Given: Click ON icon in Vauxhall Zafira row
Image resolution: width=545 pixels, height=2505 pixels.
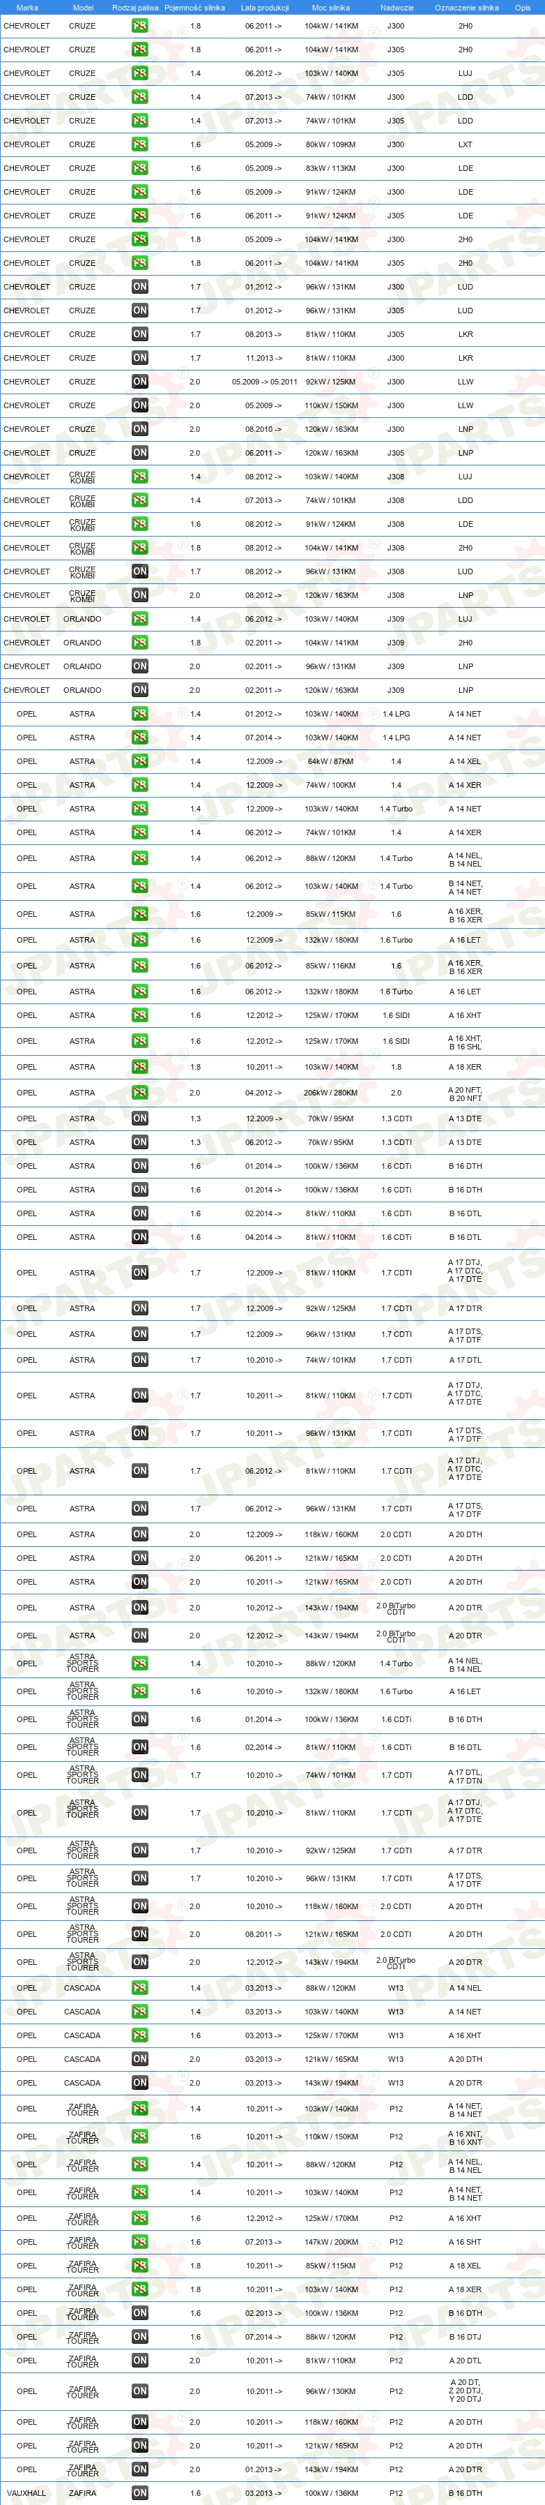Looking at the screenshot, I should (140, 2493).
